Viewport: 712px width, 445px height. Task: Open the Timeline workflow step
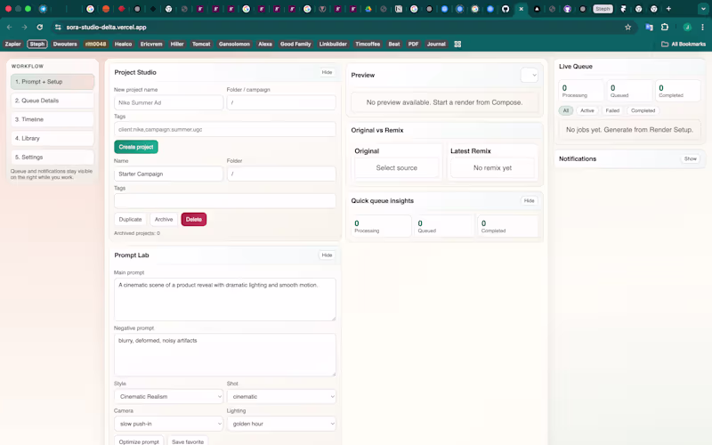pos(53,119)
